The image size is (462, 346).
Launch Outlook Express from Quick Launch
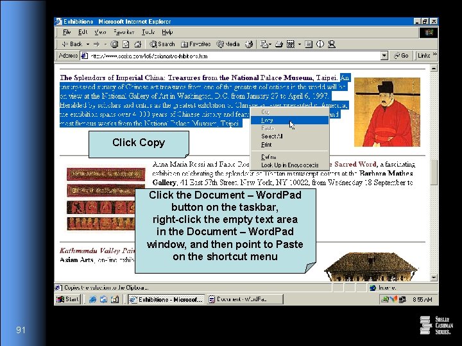pos(103,299)
